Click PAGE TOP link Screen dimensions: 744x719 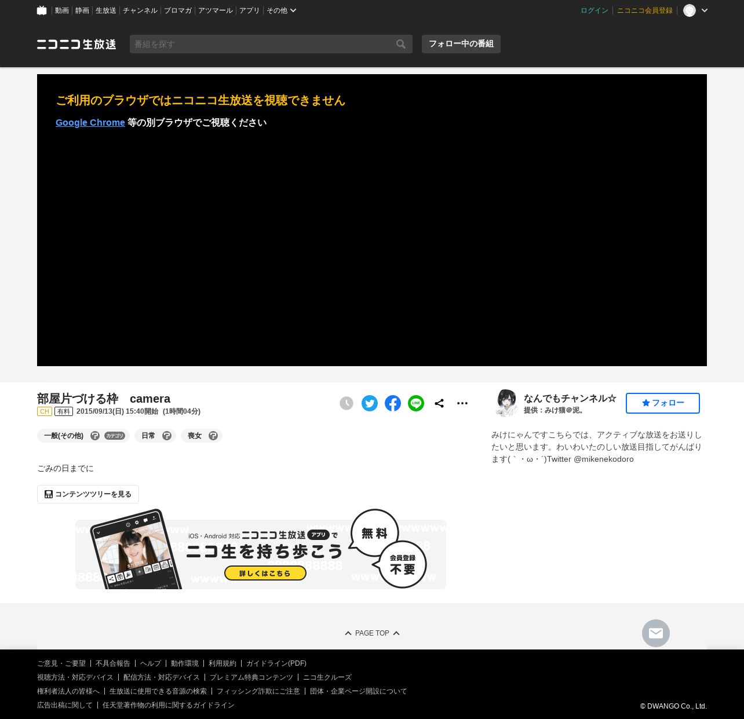coord(372,633)
